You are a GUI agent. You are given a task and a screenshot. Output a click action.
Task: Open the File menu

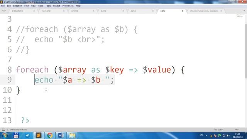(3, 6)
